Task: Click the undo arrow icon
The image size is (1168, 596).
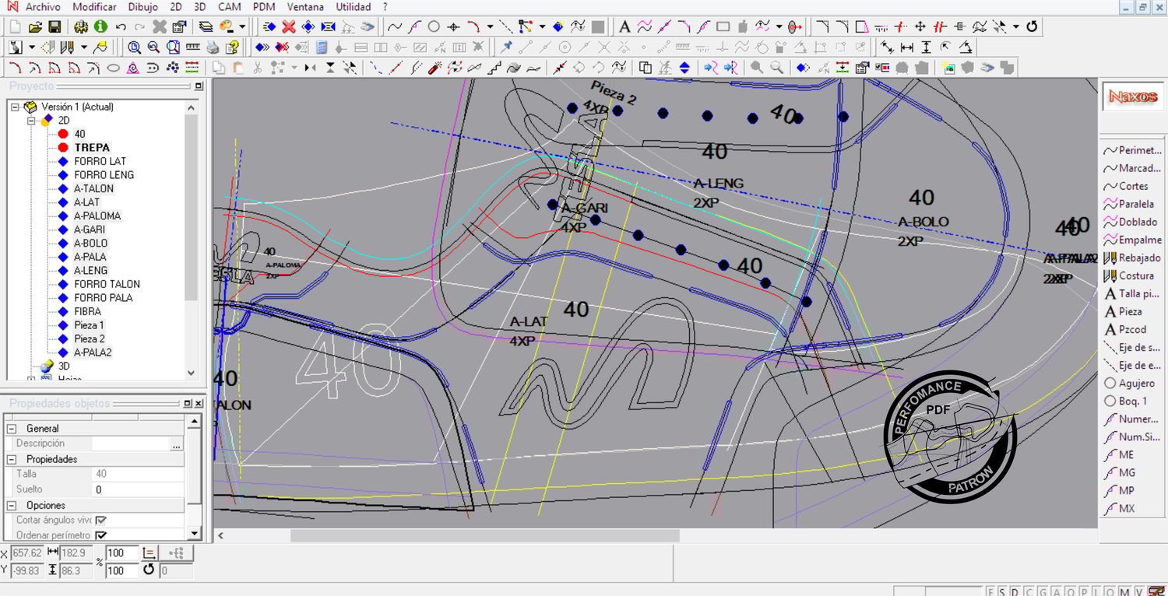Action: [121, 26]
